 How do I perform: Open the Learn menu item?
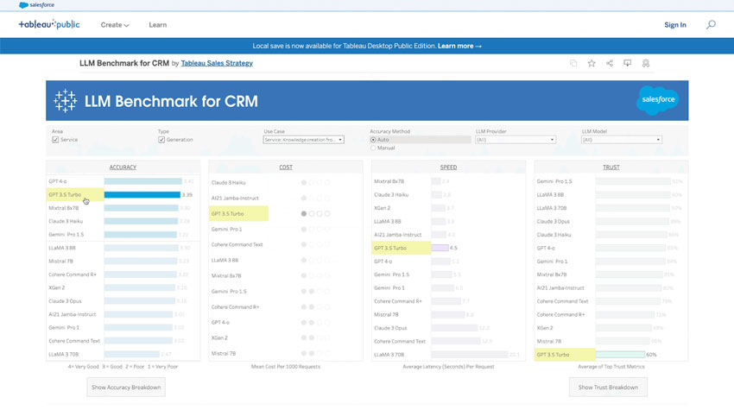pos(158,25)
